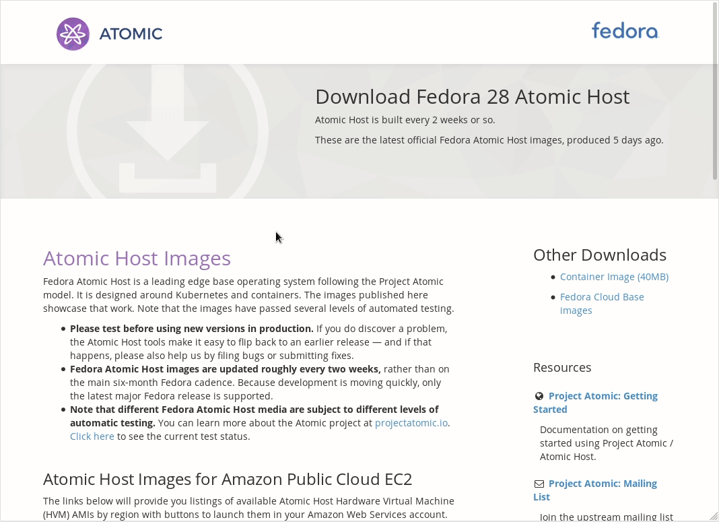Click the vertical scrollbar thumb
The width and height of the screenshot is (719, 522).
tap(715, 92)
